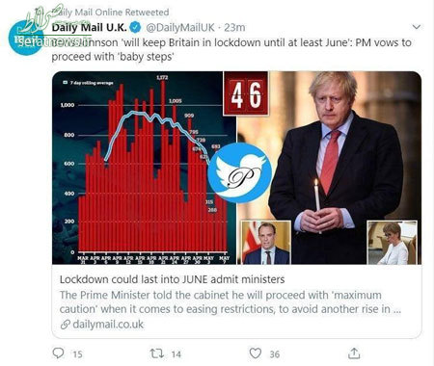434x366 pixels.
Task: Open the dailymail.co.uk link
Action: (108, 325)
